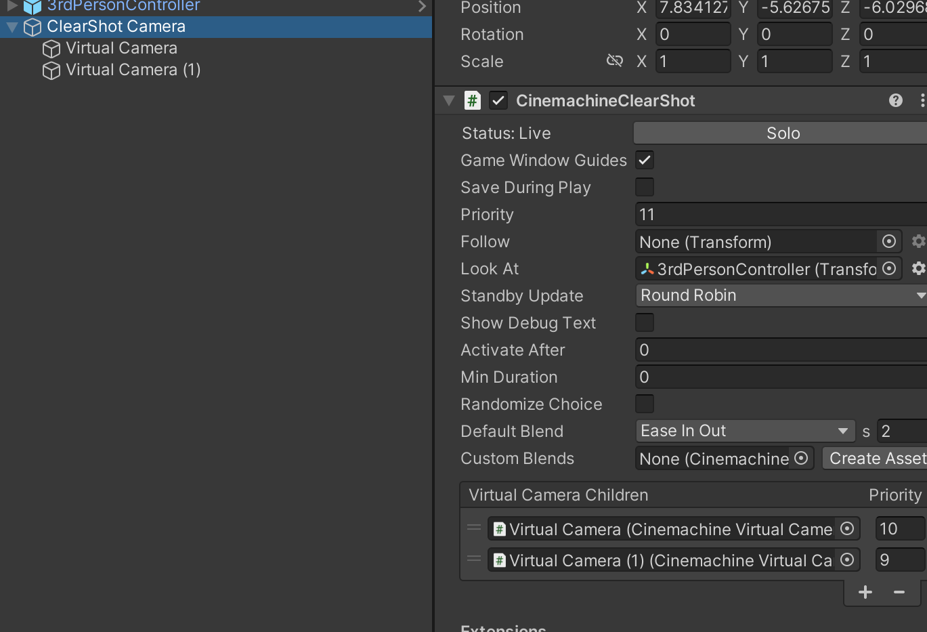
Task: Open object picker for Virtual Camera (1) child
Action: tap(847, 560)
